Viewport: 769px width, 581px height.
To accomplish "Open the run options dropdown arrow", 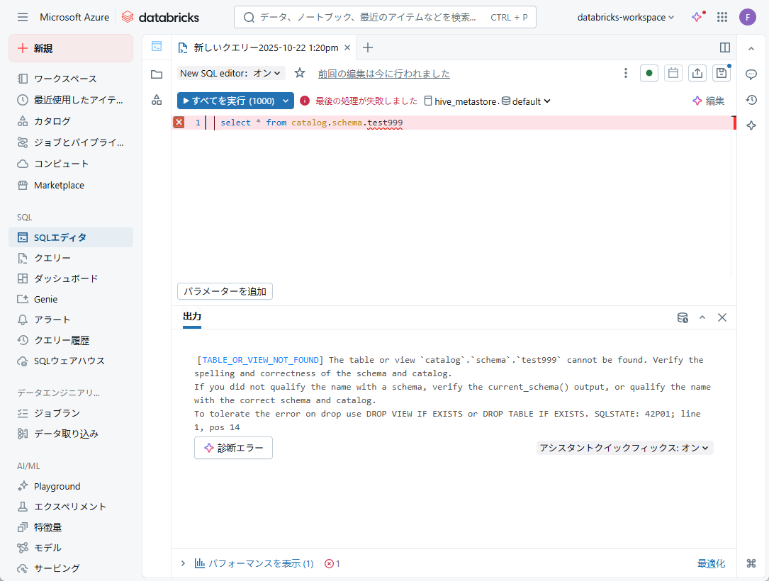I will (x=286, y=101).
